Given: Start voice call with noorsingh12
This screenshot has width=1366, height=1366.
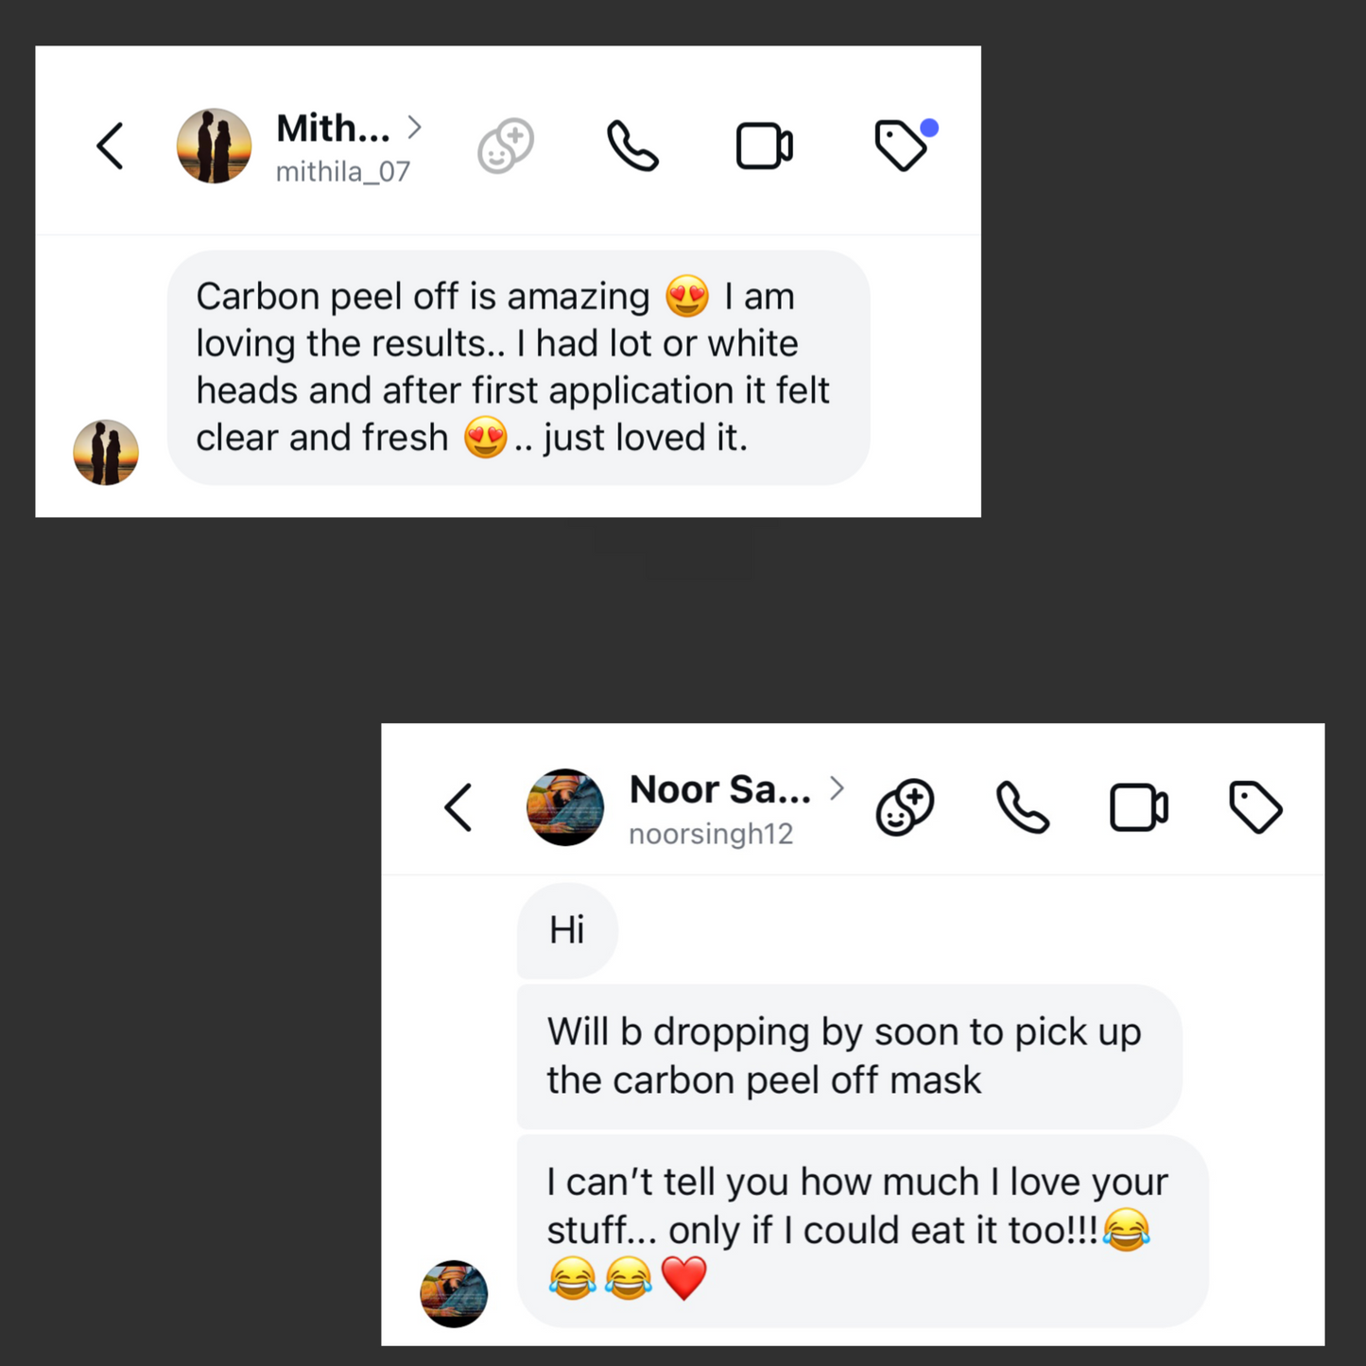Looking at the screenshot, I should (1023, 807).
